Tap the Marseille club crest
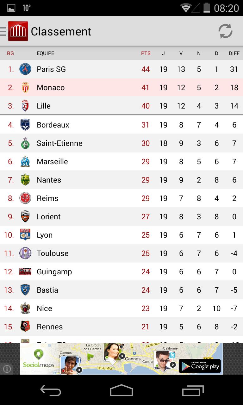The width and height of the screenshot is (243, 405). (x=25, y=161)
